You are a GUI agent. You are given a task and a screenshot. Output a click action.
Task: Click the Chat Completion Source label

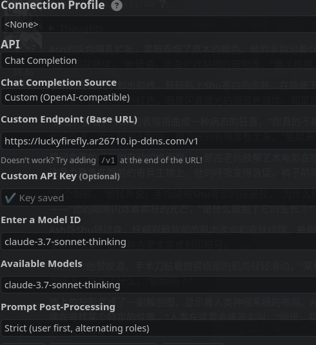59,83
